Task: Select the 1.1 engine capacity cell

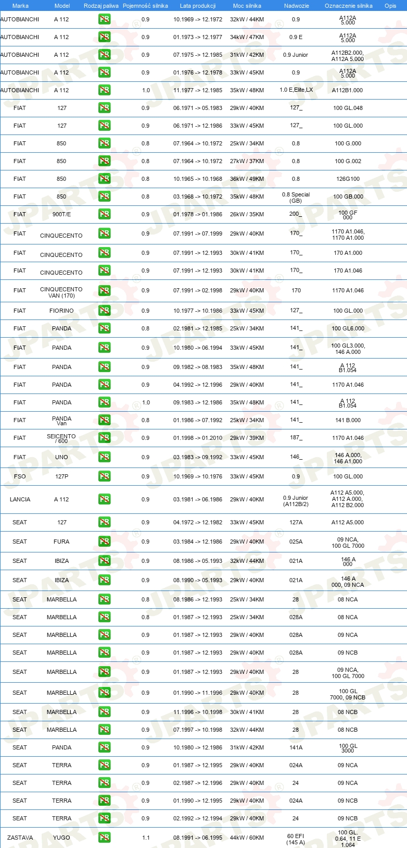Action: point(146,838)
